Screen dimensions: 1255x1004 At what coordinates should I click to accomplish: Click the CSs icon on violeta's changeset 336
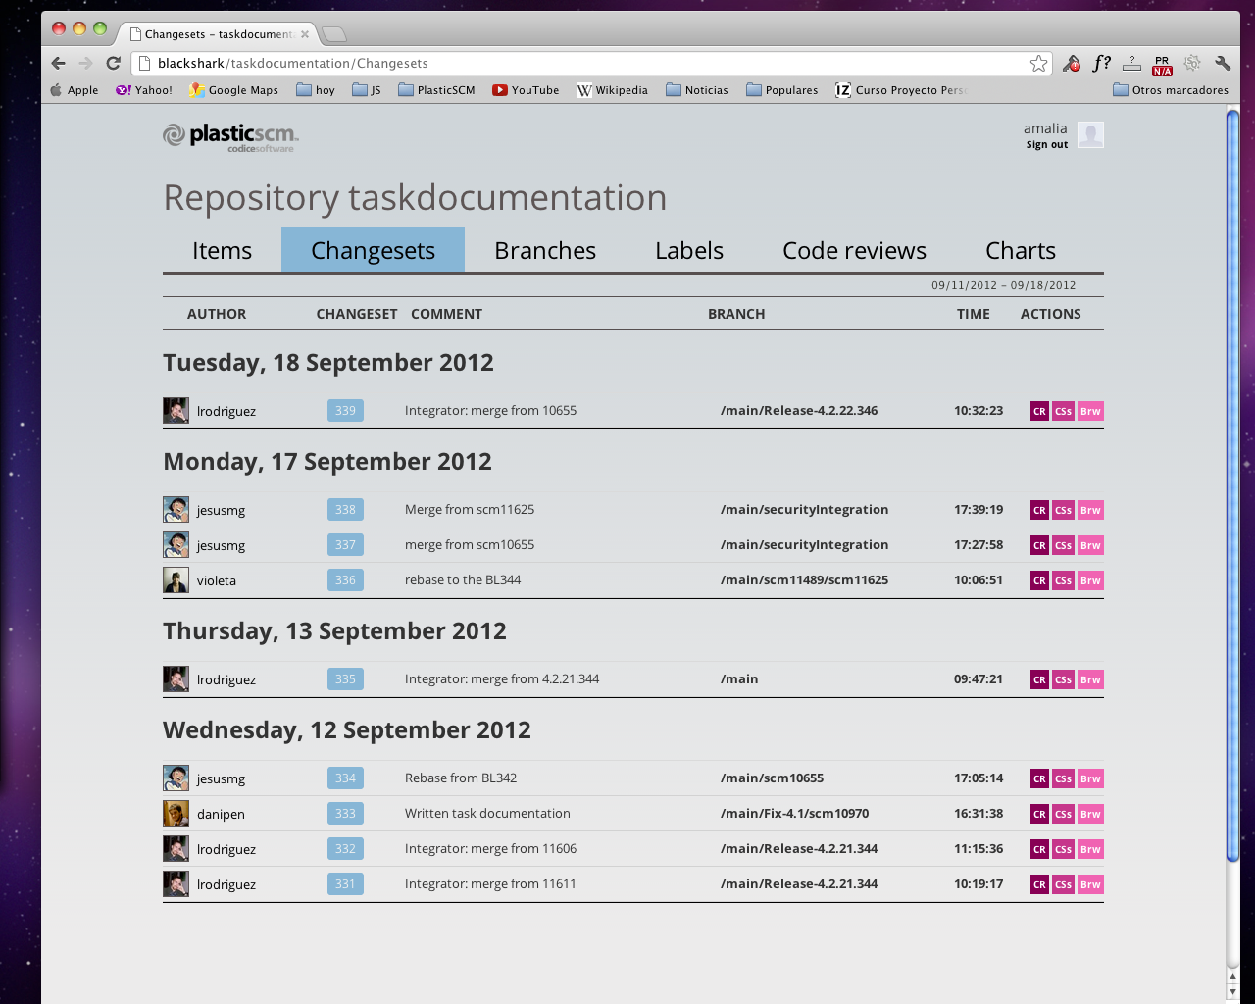click(1063, 579)
